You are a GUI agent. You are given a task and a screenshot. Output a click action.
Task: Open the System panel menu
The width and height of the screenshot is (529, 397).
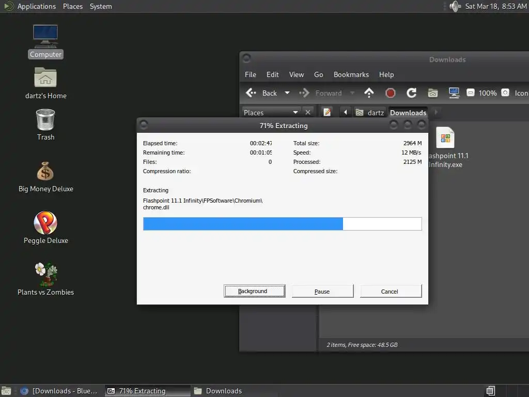(101, 6)
